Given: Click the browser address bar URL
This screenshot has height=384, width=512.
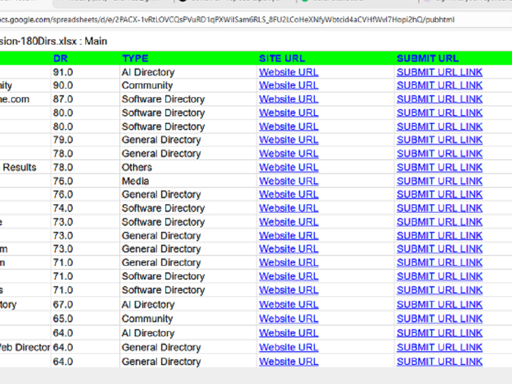Looking at the screenshot, I should click(x=227, y=19).
